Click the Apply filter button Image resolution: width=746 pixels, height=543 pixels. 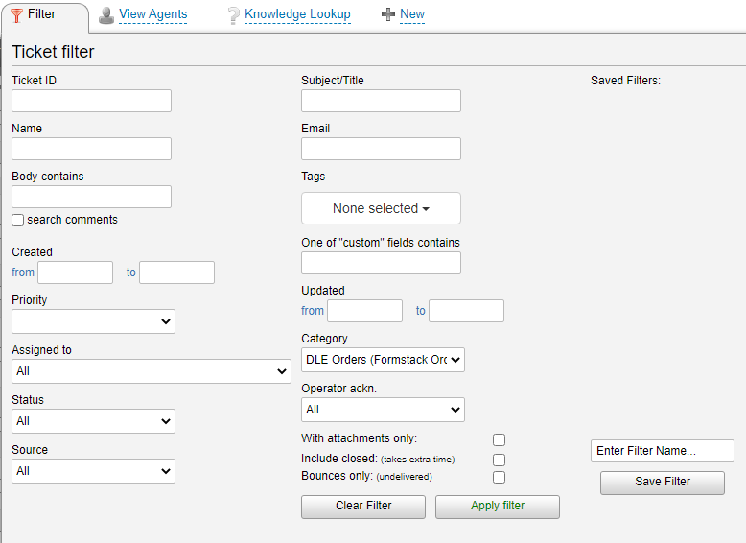(x=498, y=507)
